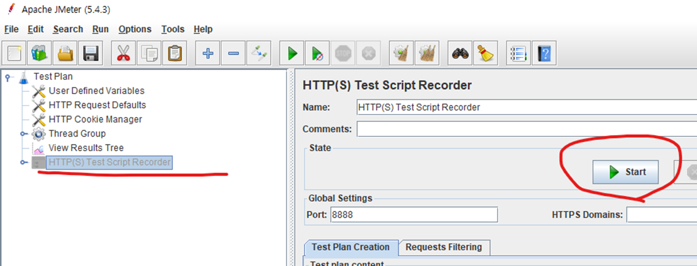This screenshot has height=266, width=697.
Task: Switch to the Requests Filtering tab
Action: (x=444, y=247)
